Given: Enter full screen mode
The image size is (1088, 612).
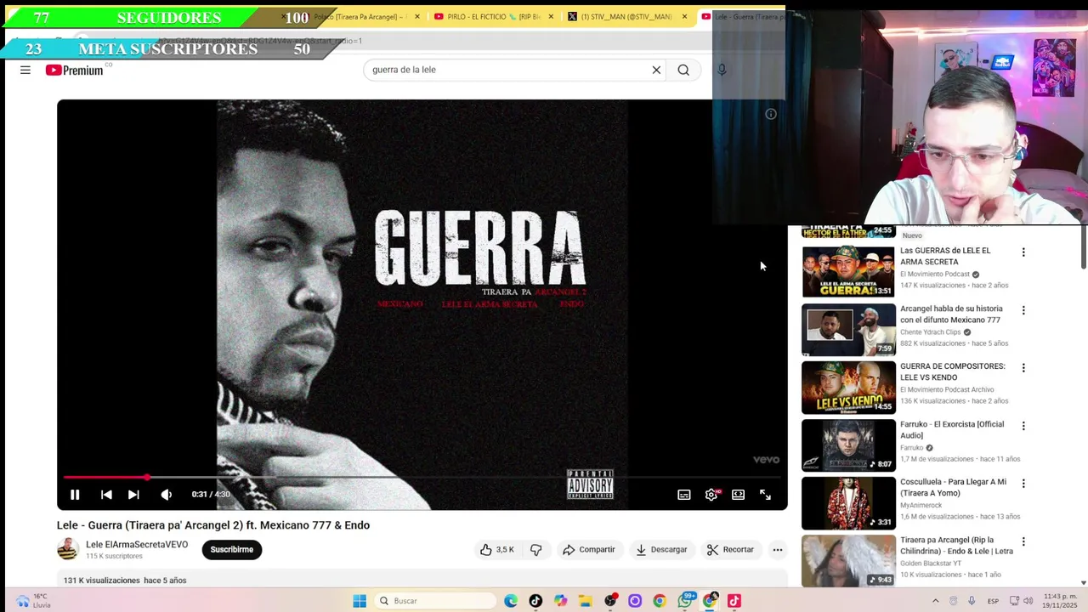Looking at the screenshot, I should coord(765,494).
